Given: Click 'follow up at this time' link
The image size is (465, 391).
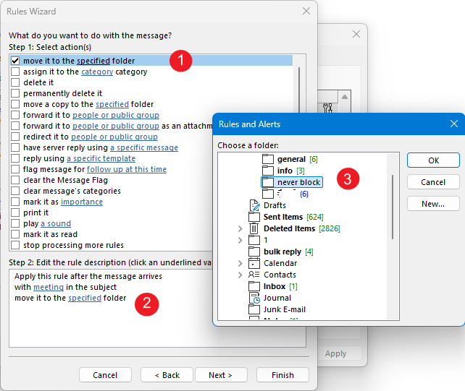Looking at the screenshot, I should pyautogui.click(x=127, y=169).
